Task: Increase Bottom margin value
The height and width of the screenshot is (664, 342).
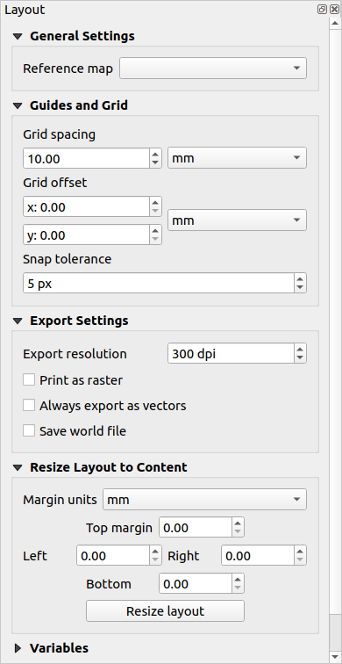Action: pos(238,579)
